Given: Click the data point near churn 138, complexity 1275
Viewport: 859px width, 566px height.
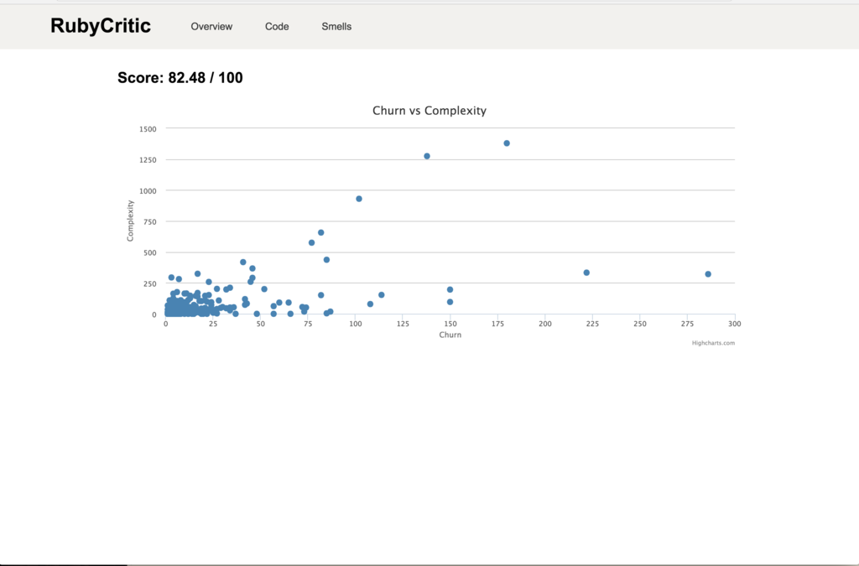Looking at the screenshot, I should click(427, 157).
